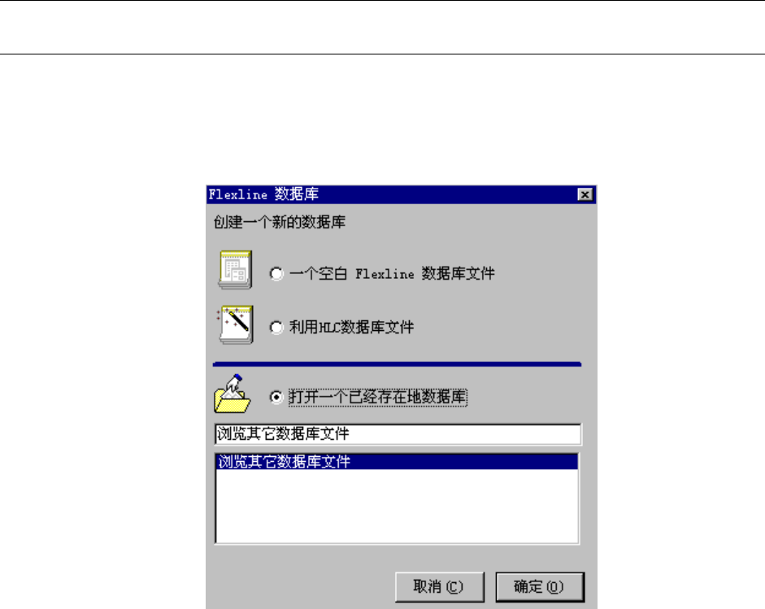
Task: Click the label text 一个空白 Flexline 数据库文件
Action: pyautogui.click(x=392, y=273)
